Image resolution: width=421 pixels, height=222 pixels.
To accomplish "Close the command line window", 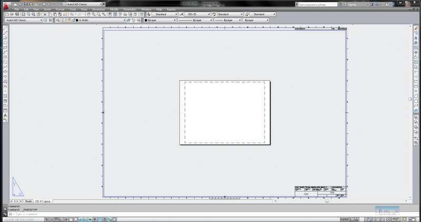I will (5, 209).
